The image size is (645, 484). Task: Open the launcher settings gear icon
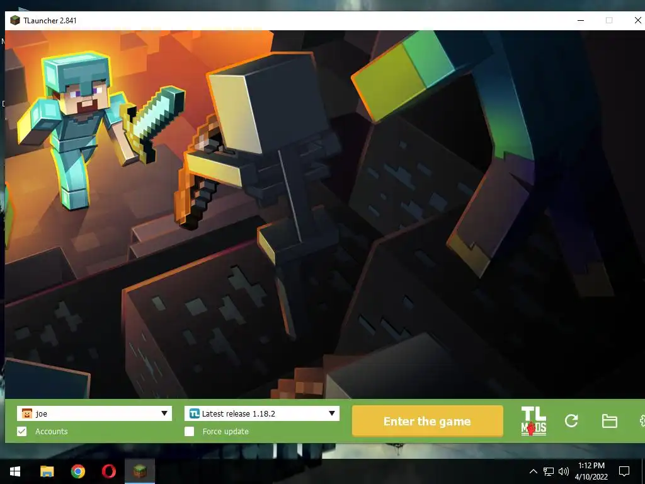642,420
